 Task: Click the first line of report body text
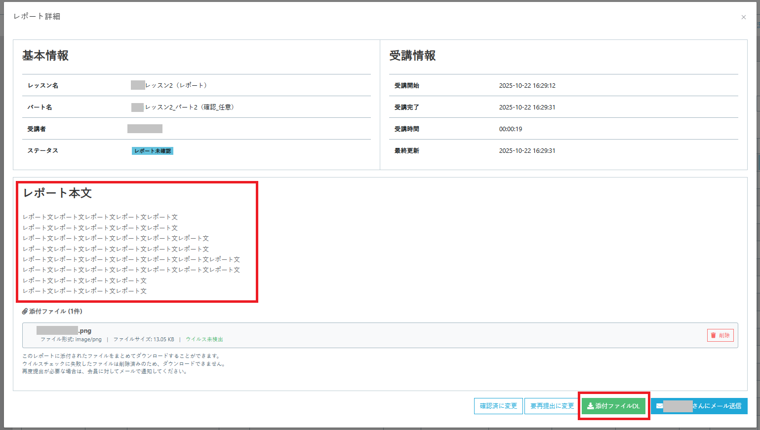(x=100, y=217)
